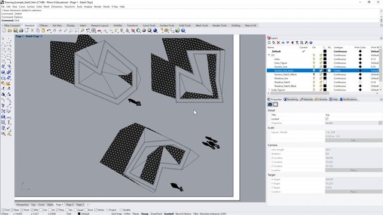Click the Cut scissors icon
The width and height of the screenshot is (383, 215).
(x=32, y=30)
